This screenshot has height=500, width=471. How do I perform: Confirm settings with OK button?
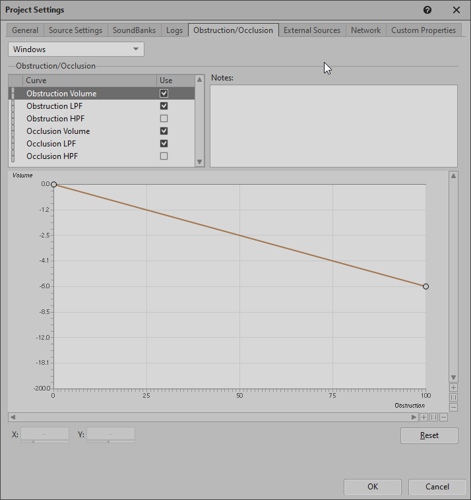[x=373, y=487]
